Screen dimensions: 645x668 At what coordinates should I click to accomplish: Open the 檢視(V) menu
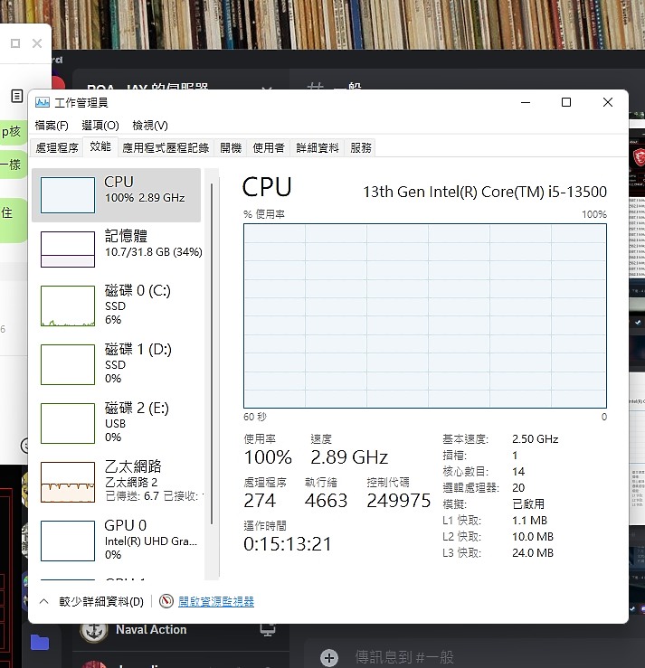[x=150, y=126]
